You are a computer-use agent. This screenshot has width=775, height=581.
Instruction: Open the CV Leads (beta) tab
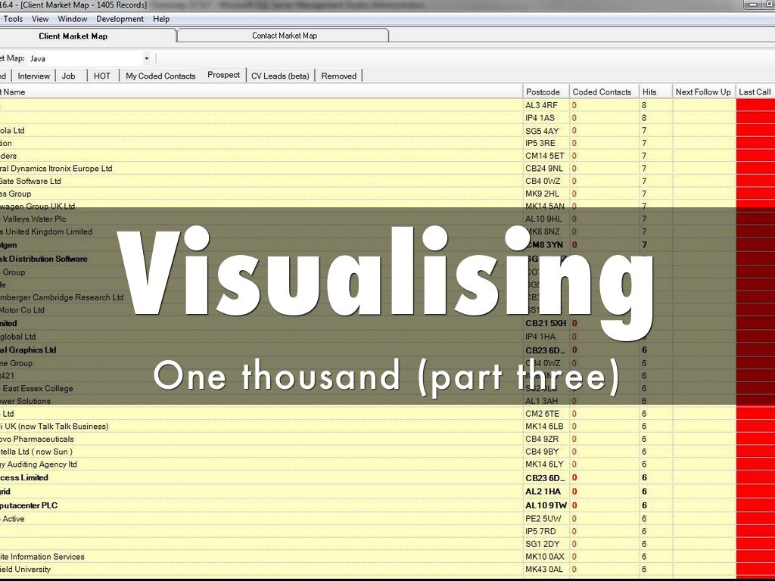point(280,76)
